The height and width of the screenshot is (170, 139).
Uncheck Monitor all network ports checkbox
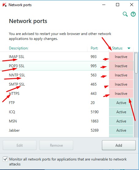[5, 159]
